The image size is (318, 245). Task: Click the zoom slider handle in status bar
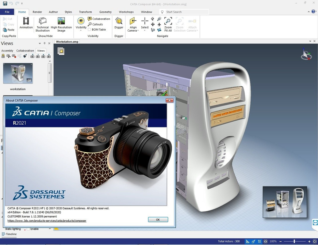(x=294, y=241)
